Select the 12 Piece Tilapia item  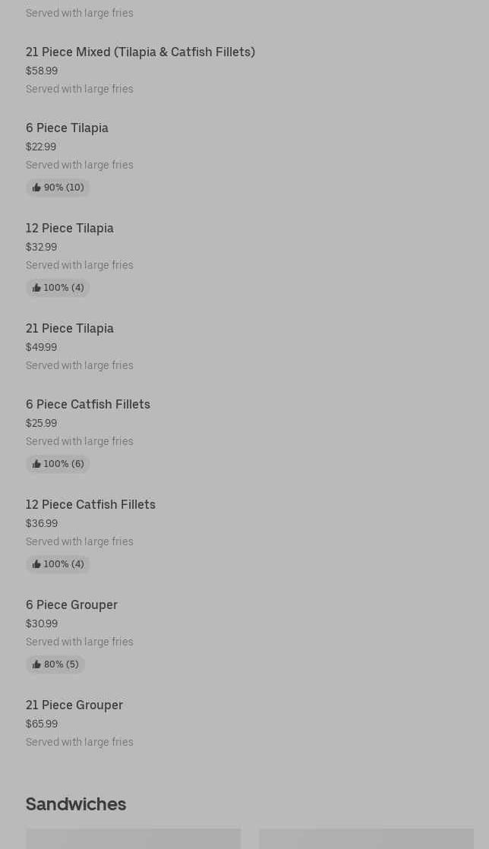tap(70, 229)
